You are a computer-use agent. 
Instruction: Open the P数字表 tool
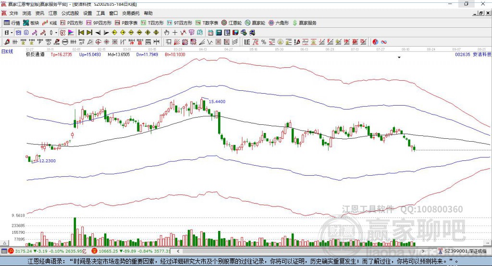(126, 23)
